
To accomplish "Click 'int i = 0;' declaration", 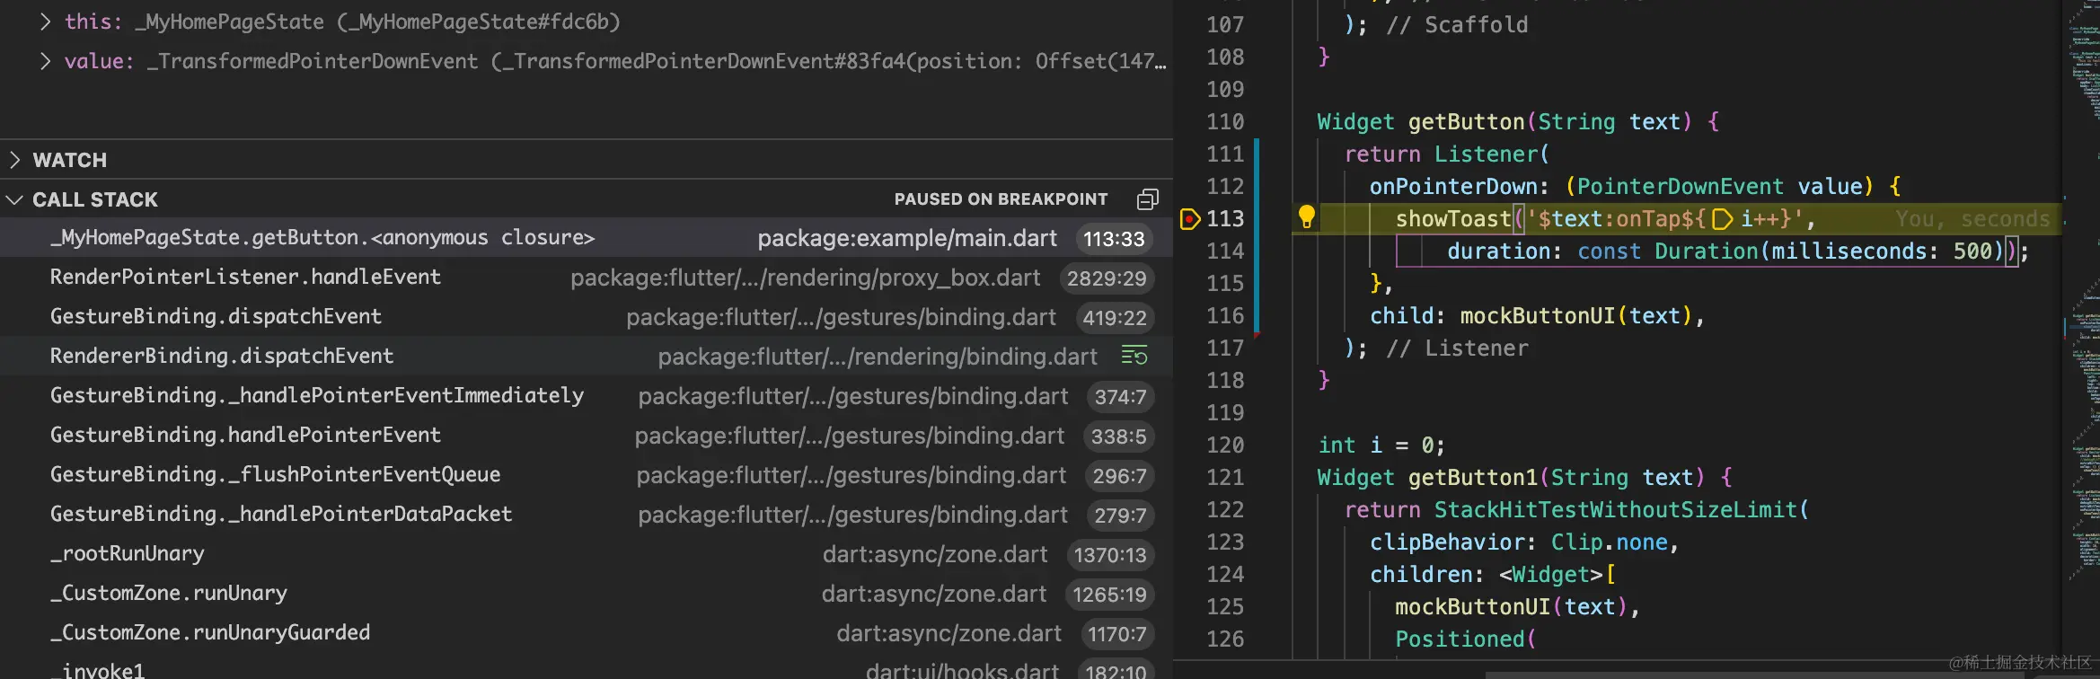I will [x=1381, y=445].
